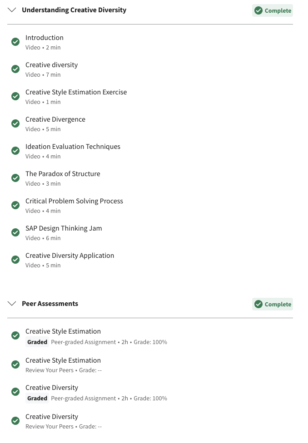The image size is (308, 443).
Task: Click the checkmark icon for Critical Problem Solving Process
Action: (15, 205)
